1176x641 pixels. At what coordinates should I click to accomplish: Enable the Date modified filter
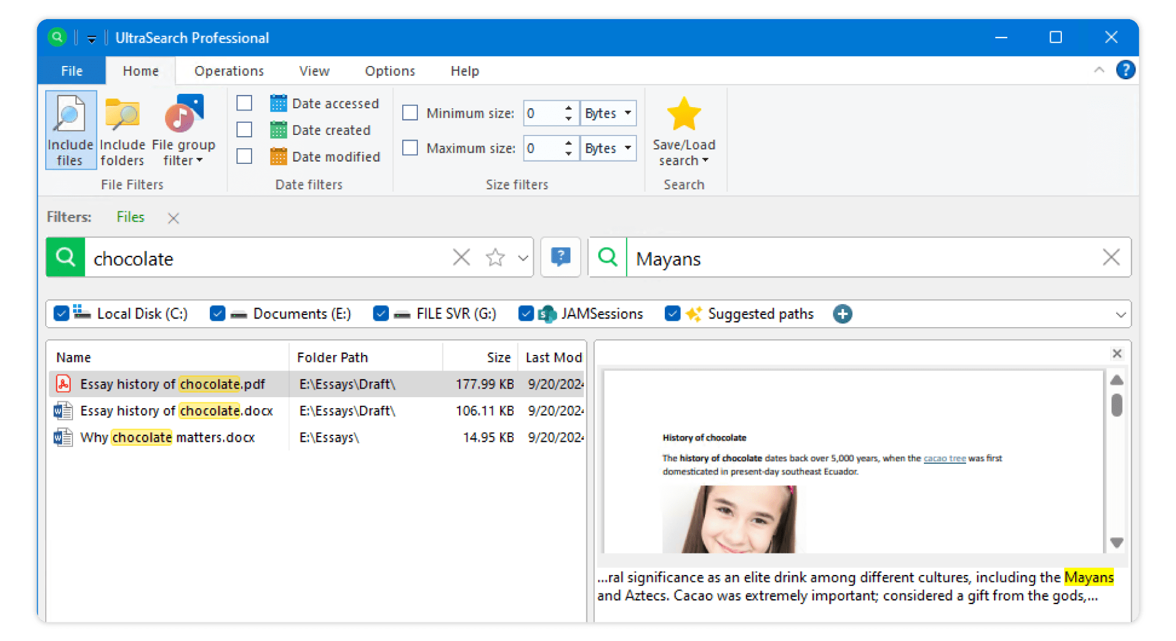244,156
